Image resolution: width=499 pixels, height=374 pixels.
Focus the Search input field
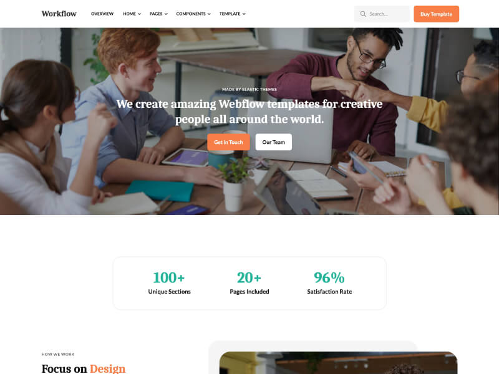point(382,14)
